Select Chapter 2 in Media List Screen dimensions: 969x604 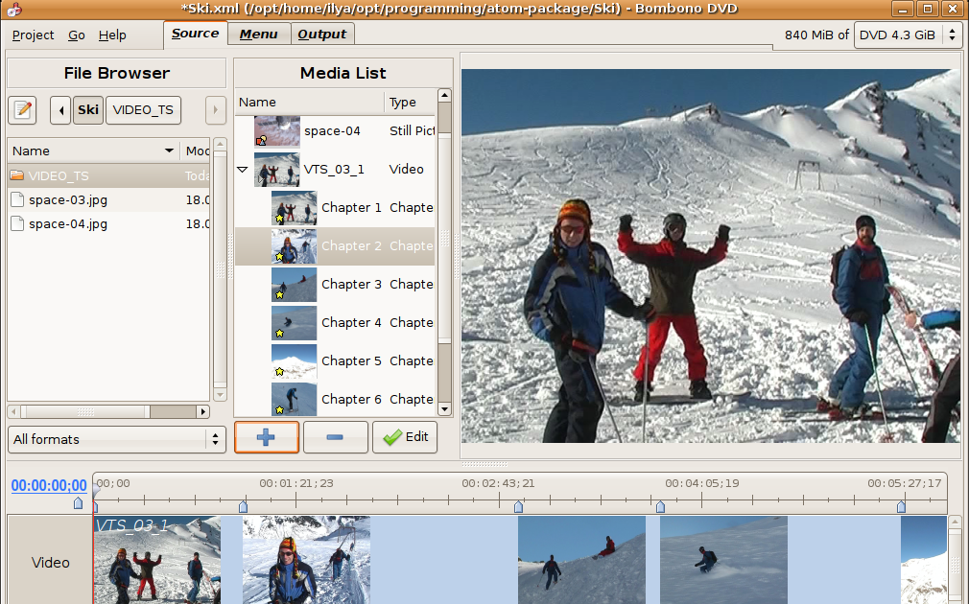coord(335,245)
